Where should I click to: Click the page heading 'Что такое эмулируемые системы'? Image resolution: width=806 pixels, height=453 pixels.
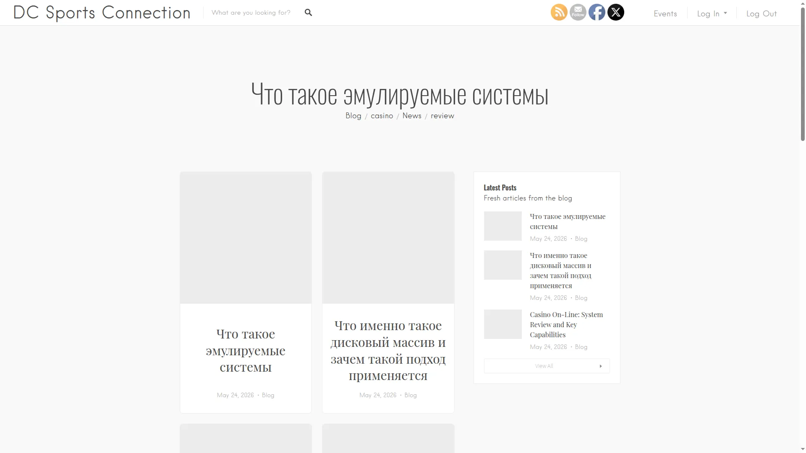pyautogui.click(x=400, y=95)
